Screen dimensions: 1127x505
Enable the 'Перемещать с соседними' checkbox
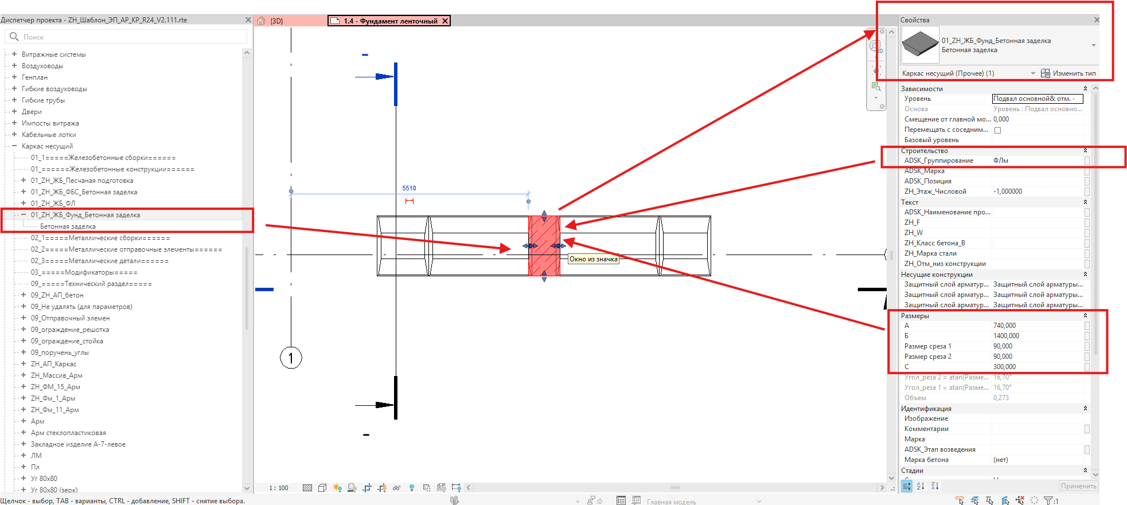pos(998,130)
